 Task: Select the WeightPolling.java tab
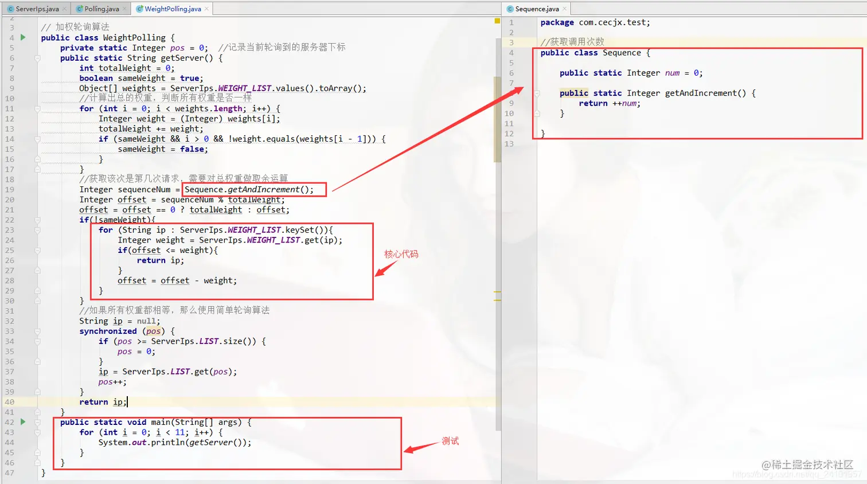click(x=173, y=9)
